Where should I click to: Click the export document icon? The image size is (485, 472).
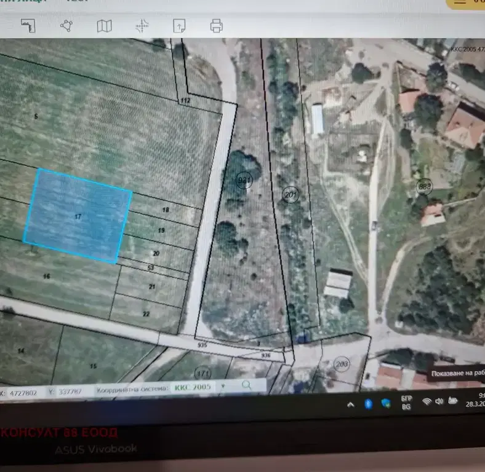179,26
